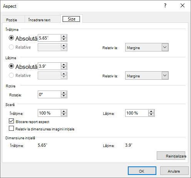Decrease absolute height with down arrow
The image size is (191, 178).
pos(64,39)
